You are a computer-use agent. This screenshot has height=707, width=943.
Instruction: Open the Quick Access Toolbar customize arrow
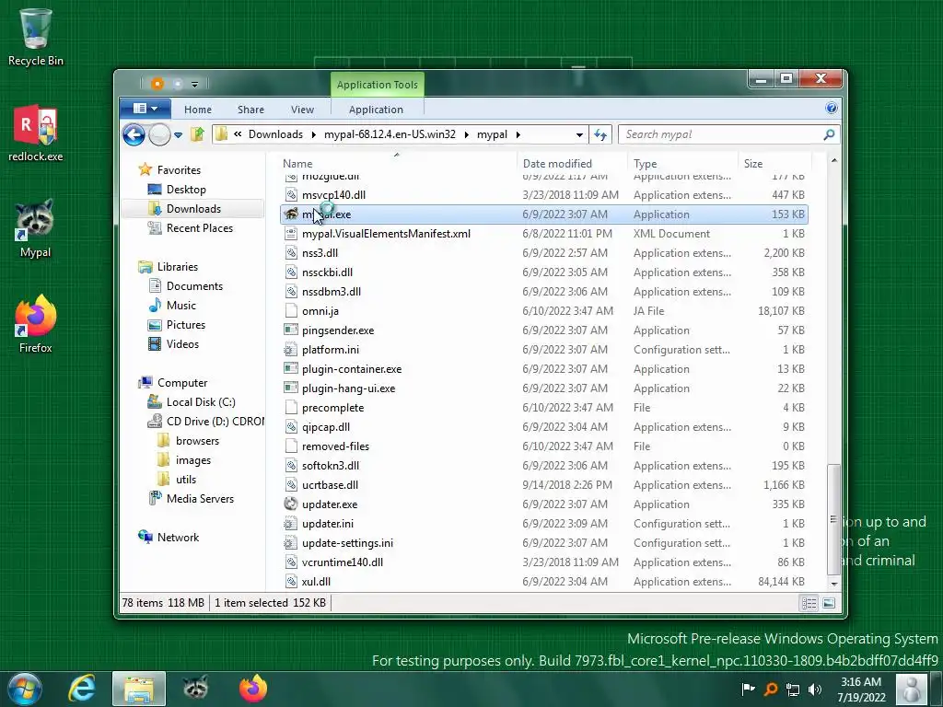[x=195, y=84]
